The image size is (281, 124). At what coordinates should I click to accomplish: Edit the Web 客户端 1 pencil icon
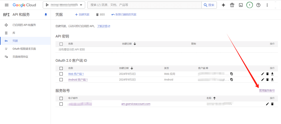(263, 74)
